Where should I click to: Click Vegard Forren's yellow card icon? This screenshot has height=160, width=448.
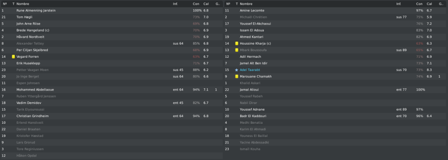pos(14,57)
